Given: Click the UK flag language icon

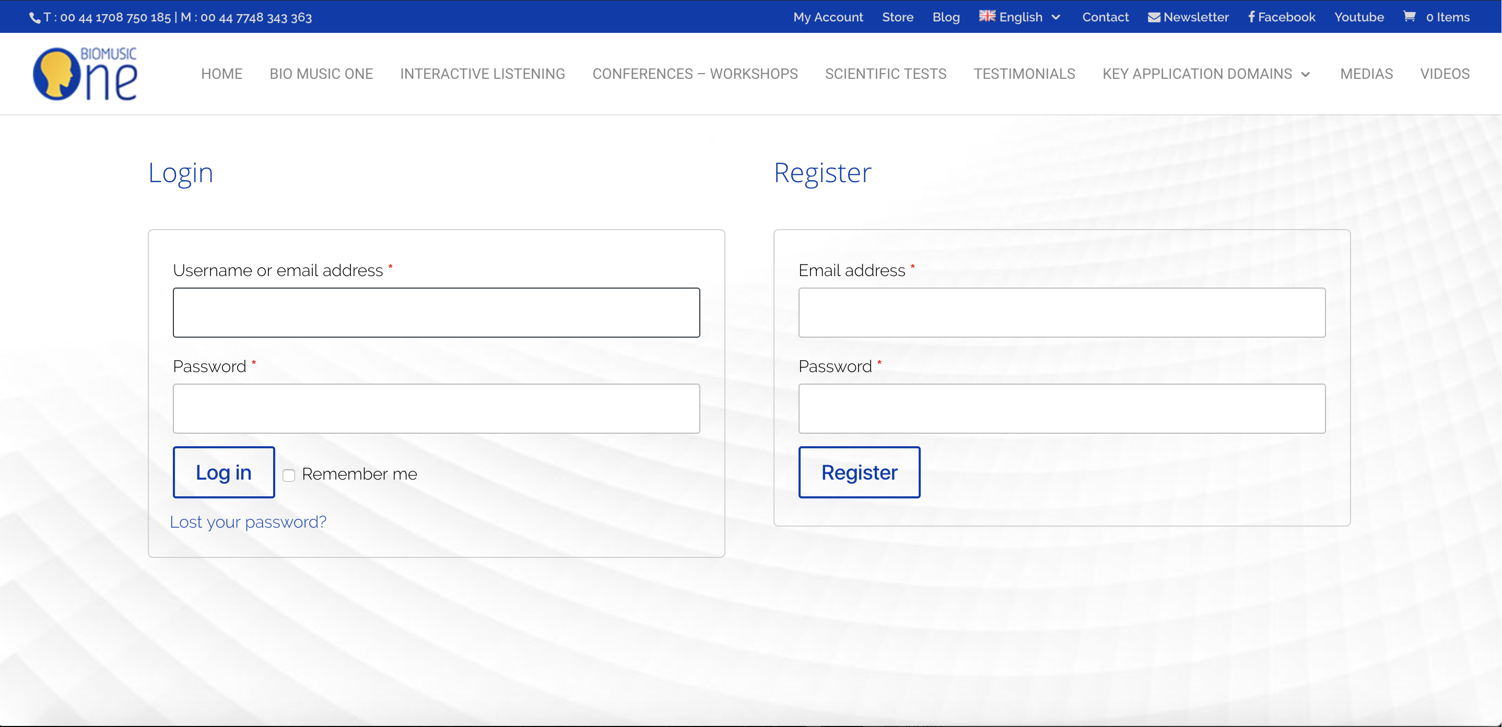Looking at the screenshot, I should pyautogui.click(x=987, y=16).
